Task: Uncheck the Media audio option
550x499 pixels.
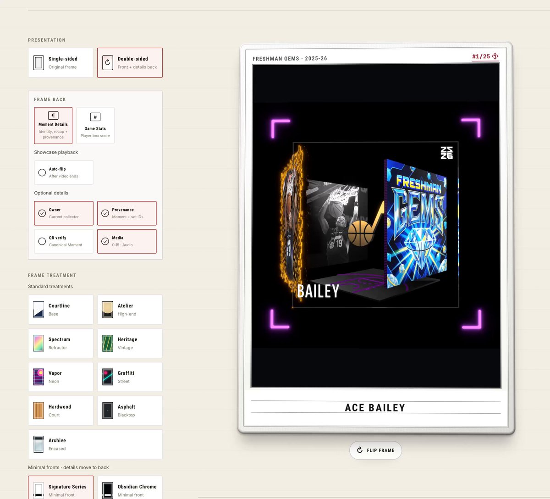Action: tap(127, 241)
